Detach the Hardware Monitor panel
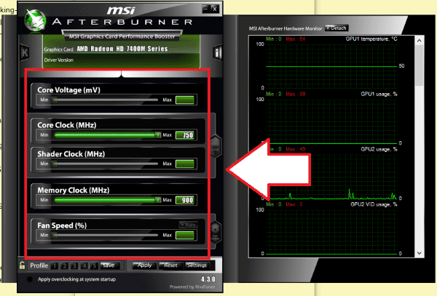The image size is (437, 296). pos(336,28)
